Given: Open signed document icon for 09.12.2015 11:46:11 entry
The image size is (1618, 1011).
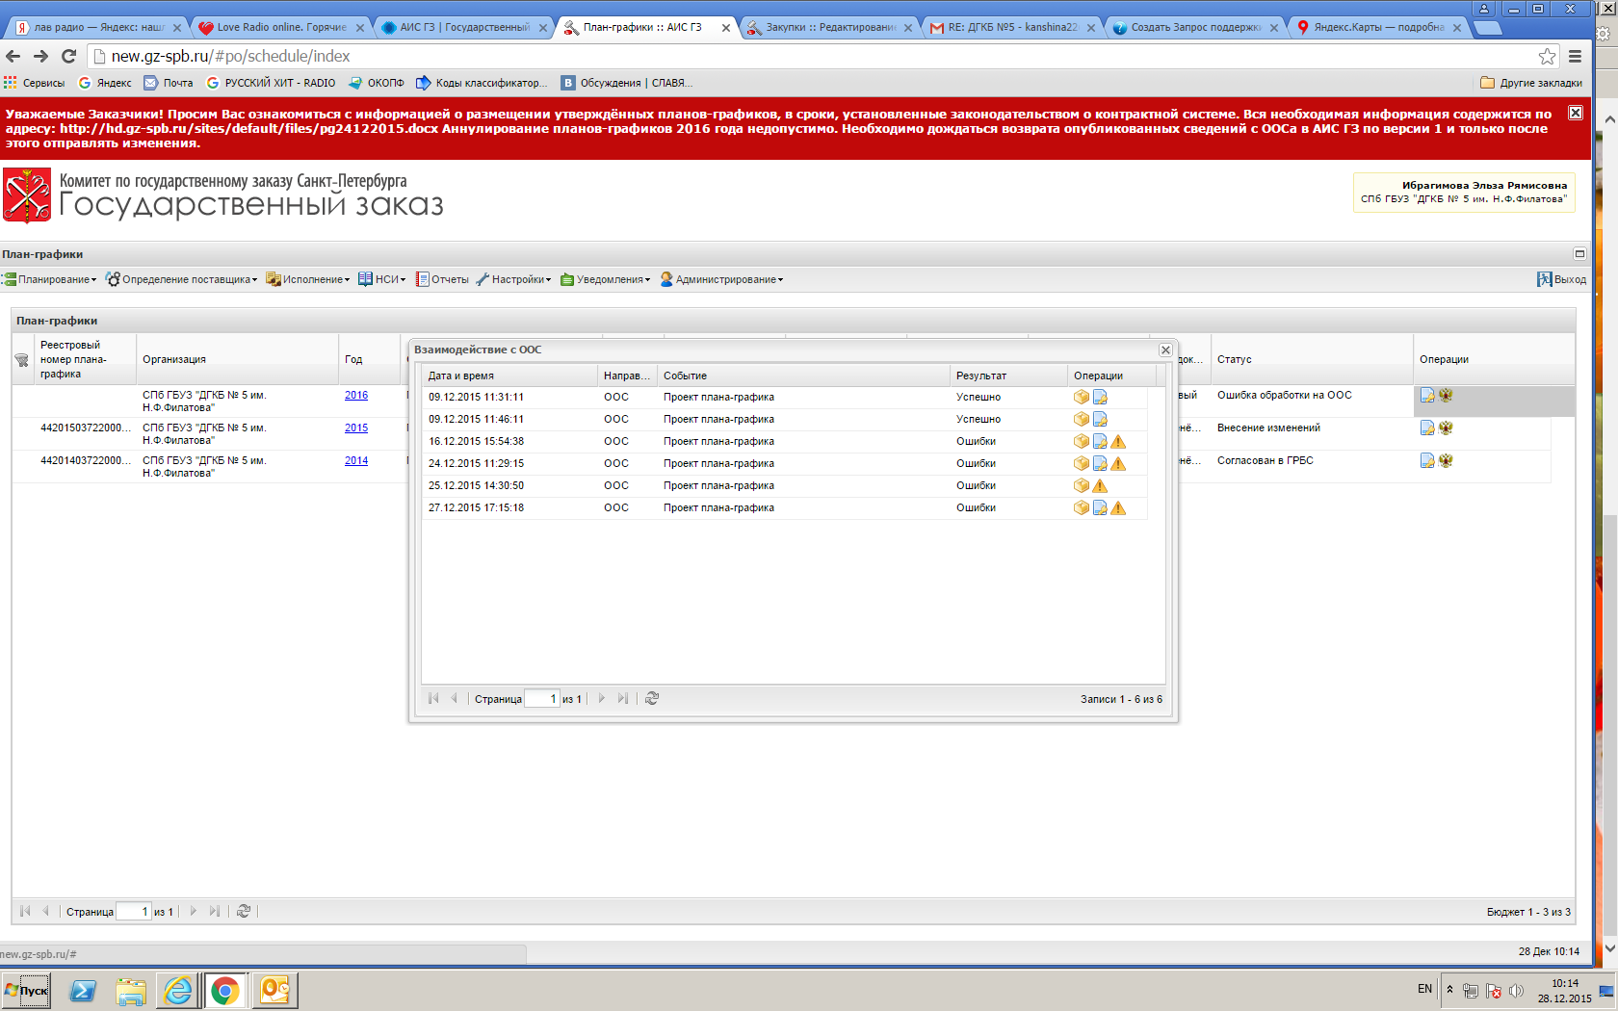Looking at the screenshot, I should coord(1100,419).
